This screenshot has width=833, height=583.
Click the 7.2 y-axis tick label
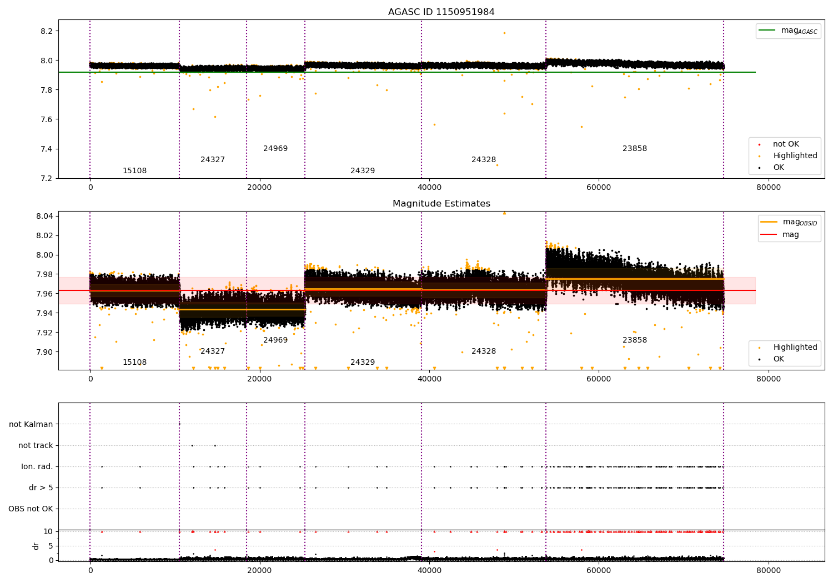pyautogui.click(x=47, y=178)
